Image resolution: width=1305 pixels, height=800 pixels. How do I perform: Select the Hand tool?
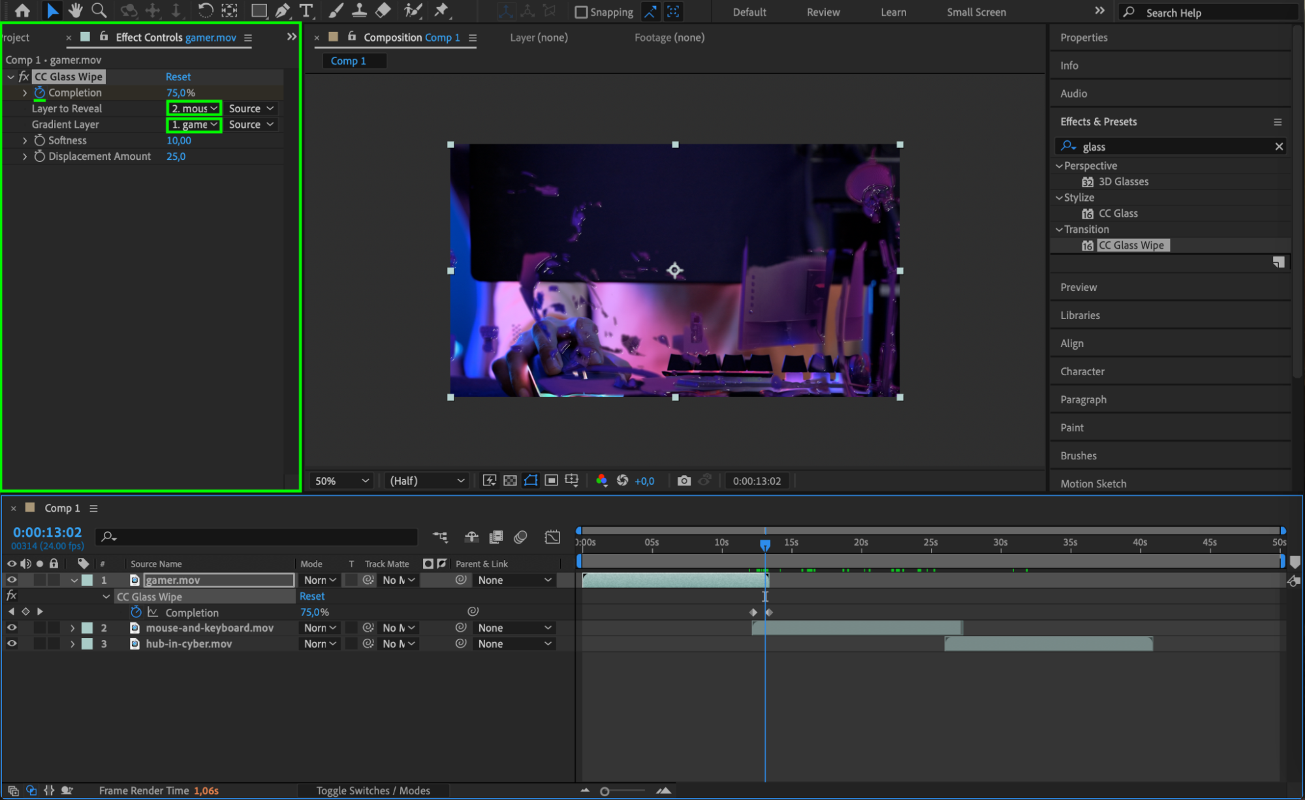coord(76,10)
